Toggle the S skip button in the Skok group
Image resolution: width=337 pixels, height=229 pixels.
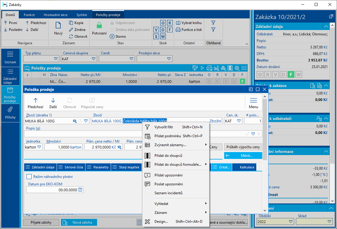pyautogui.click(x=156, y=37)
